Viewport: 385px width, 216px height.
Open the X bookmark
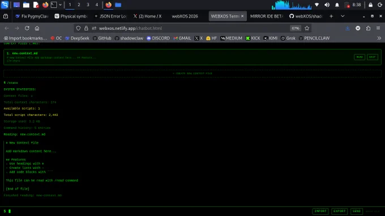[x=199, y=38]
